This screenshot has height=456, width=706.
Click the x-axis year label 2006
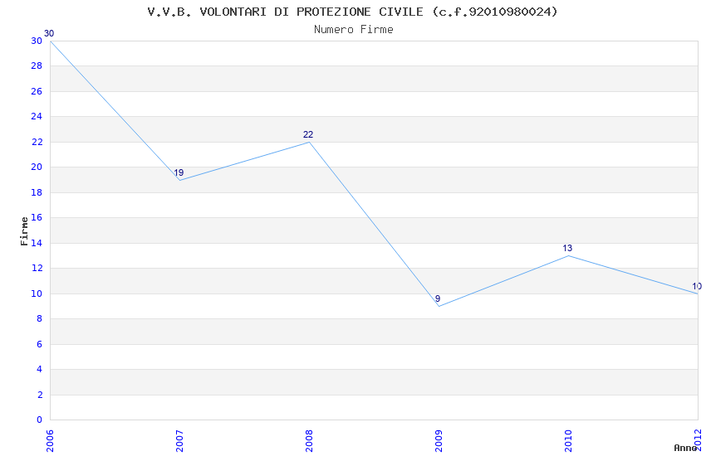point(50,441)
